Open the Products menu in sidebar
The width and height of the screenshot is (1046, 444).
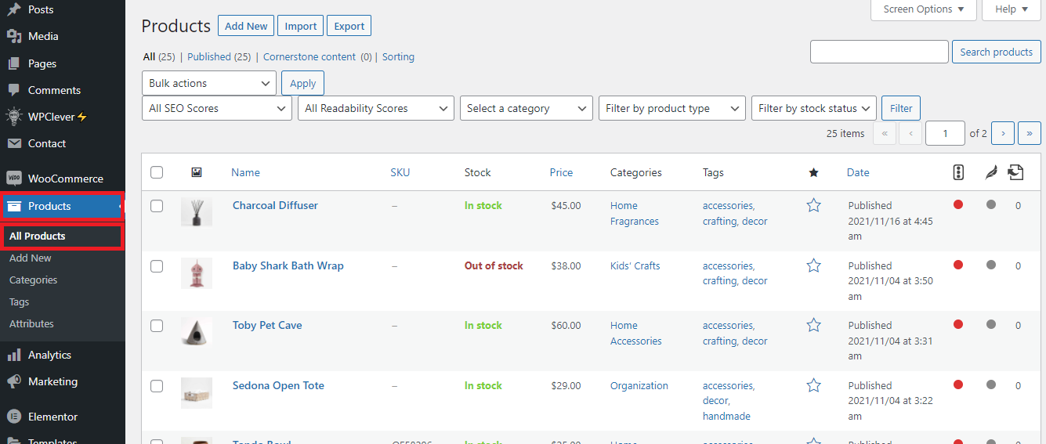point(63,206)
